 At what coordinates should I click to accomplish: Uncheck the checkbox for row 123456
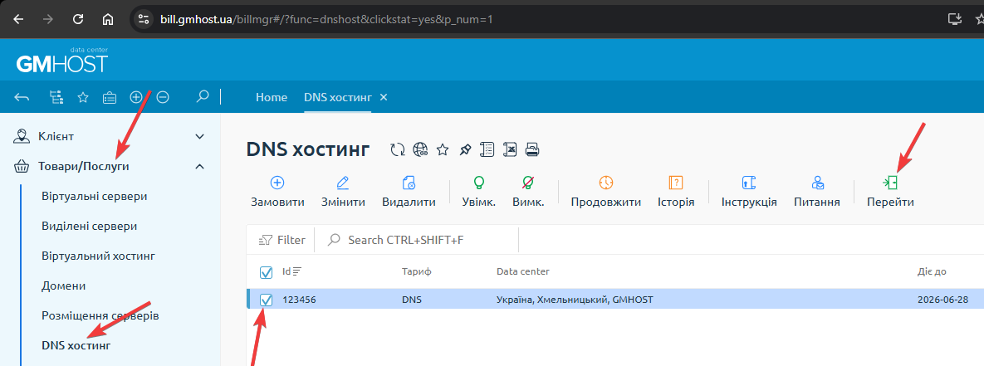[267, 300]
